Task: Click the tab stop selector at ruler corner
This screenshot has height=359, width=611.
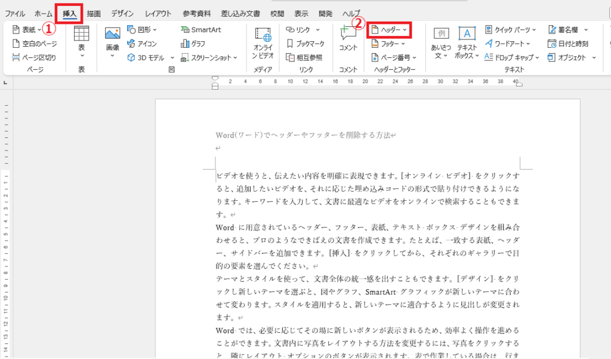Action: 5,82
